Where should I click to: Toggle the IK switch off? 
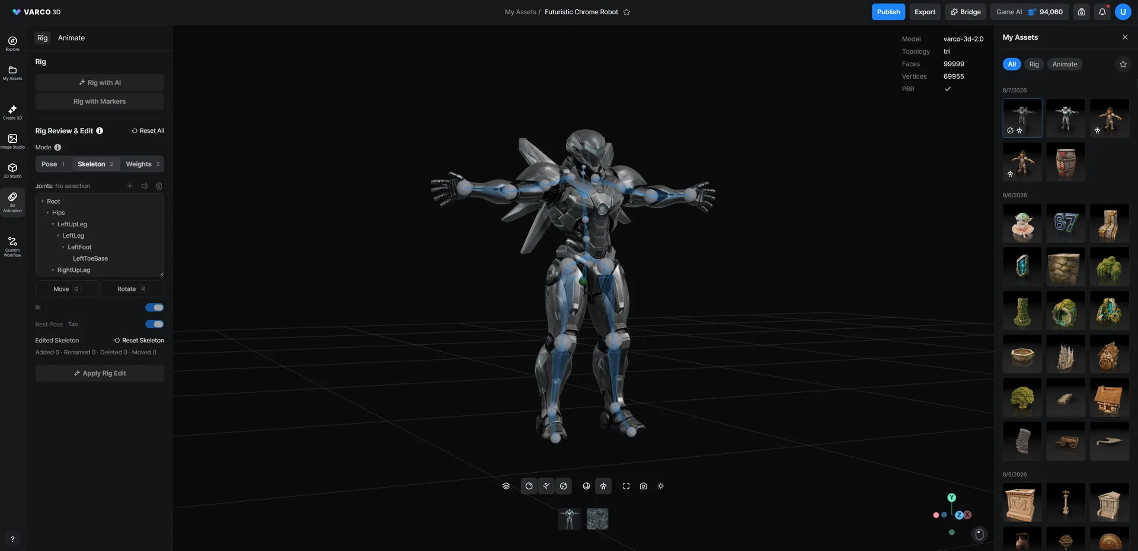coord(155,307)
